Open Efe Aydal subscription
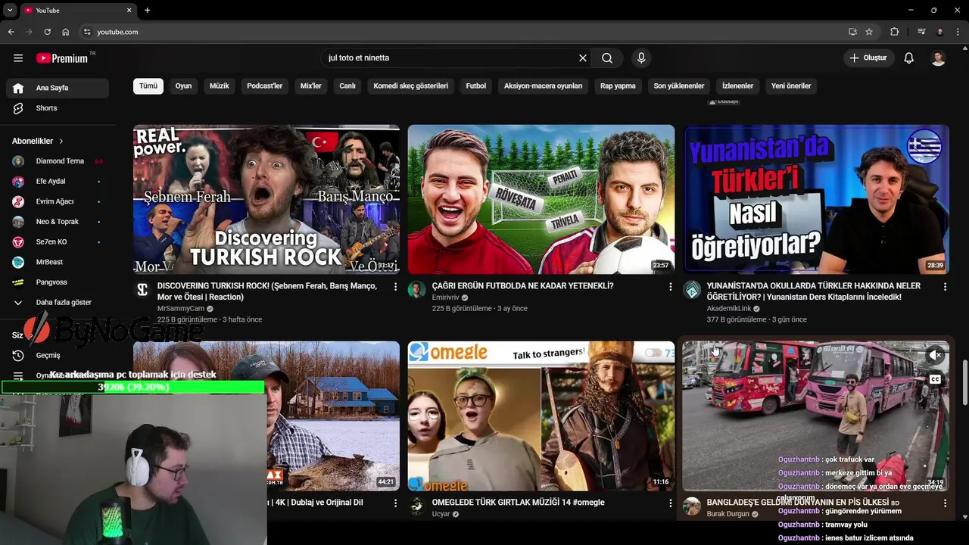Screen dimensions: 969x545 58,182
